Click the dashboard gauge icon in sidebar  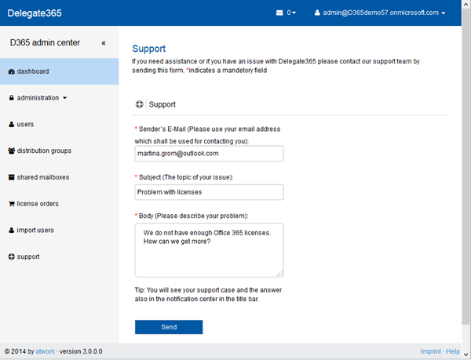coord(11,71)
